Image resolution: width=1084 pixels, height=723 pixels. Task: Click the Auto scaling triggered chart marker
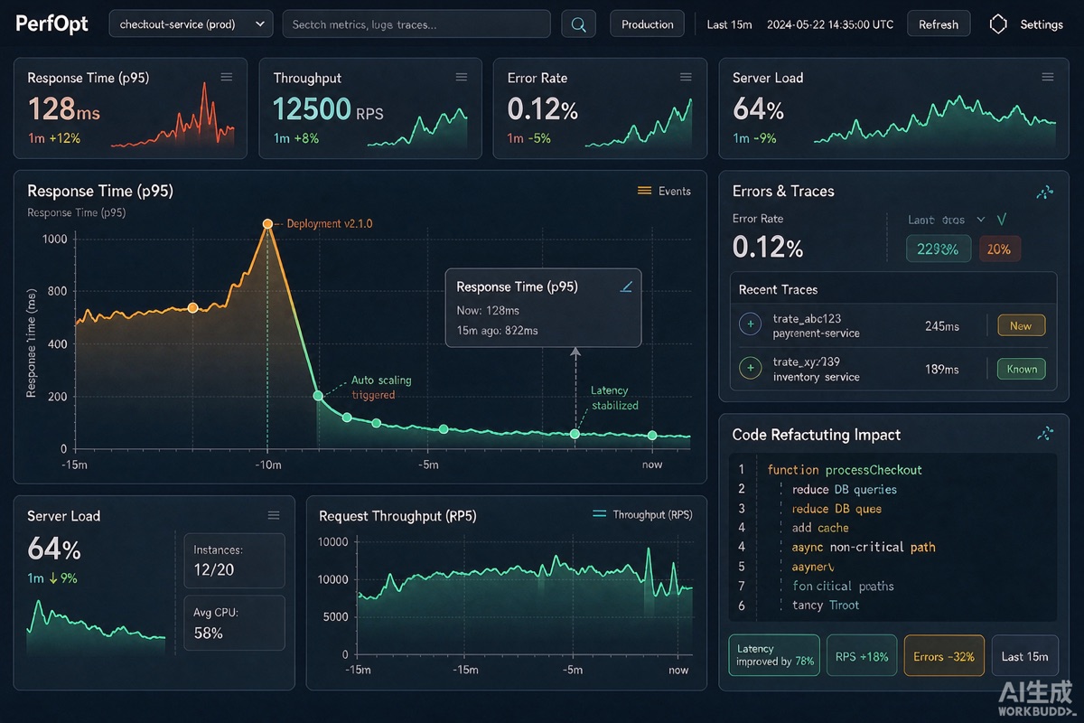[318, 395]
